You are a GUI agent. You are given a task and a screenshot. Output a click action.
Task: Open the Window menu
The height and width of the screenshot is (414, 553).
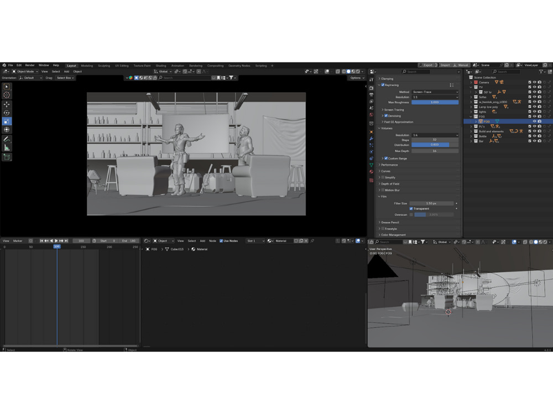coord(44,66)
